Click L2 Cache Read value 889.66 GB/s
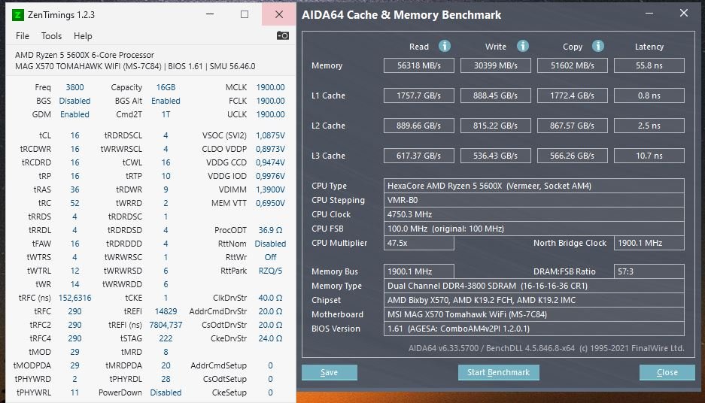This screenshot has width=705, height=403. [418, 126]
